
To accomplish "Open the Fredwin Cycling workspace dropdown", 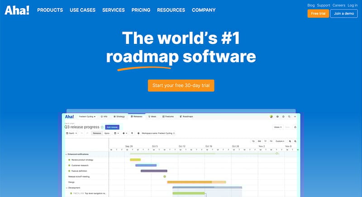I will pyautogui.click(x=87, y=117).
